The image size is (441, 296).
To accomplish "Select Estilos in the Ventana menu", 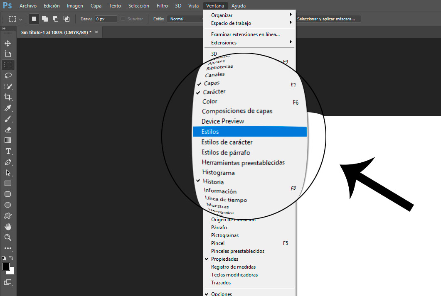I will click(x=250, y=132).
